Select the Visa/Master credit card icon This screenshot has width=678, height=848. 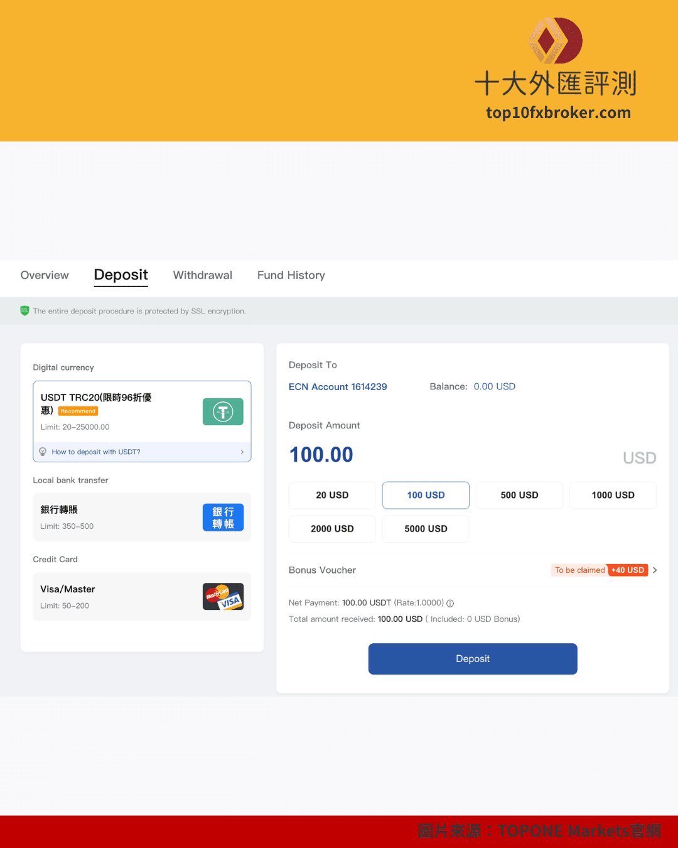click(x=223, y=596)
